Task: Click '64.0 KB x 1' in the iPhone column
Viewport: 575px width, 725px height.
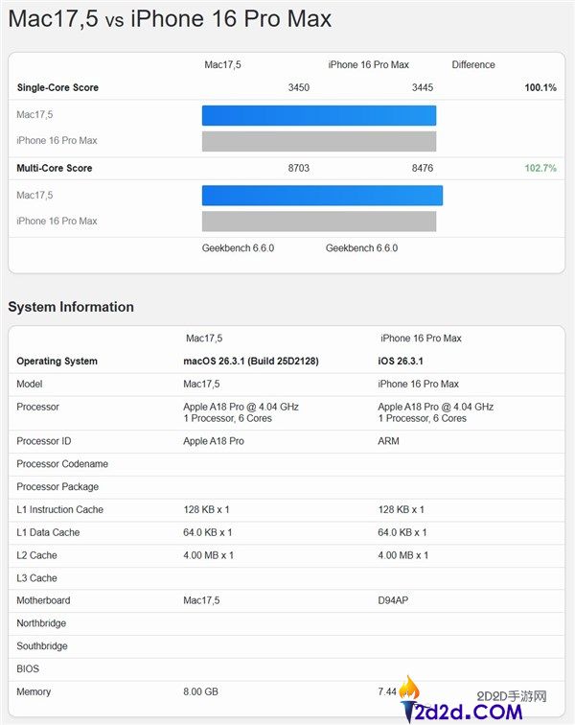Action: click(x=402, y=532)
